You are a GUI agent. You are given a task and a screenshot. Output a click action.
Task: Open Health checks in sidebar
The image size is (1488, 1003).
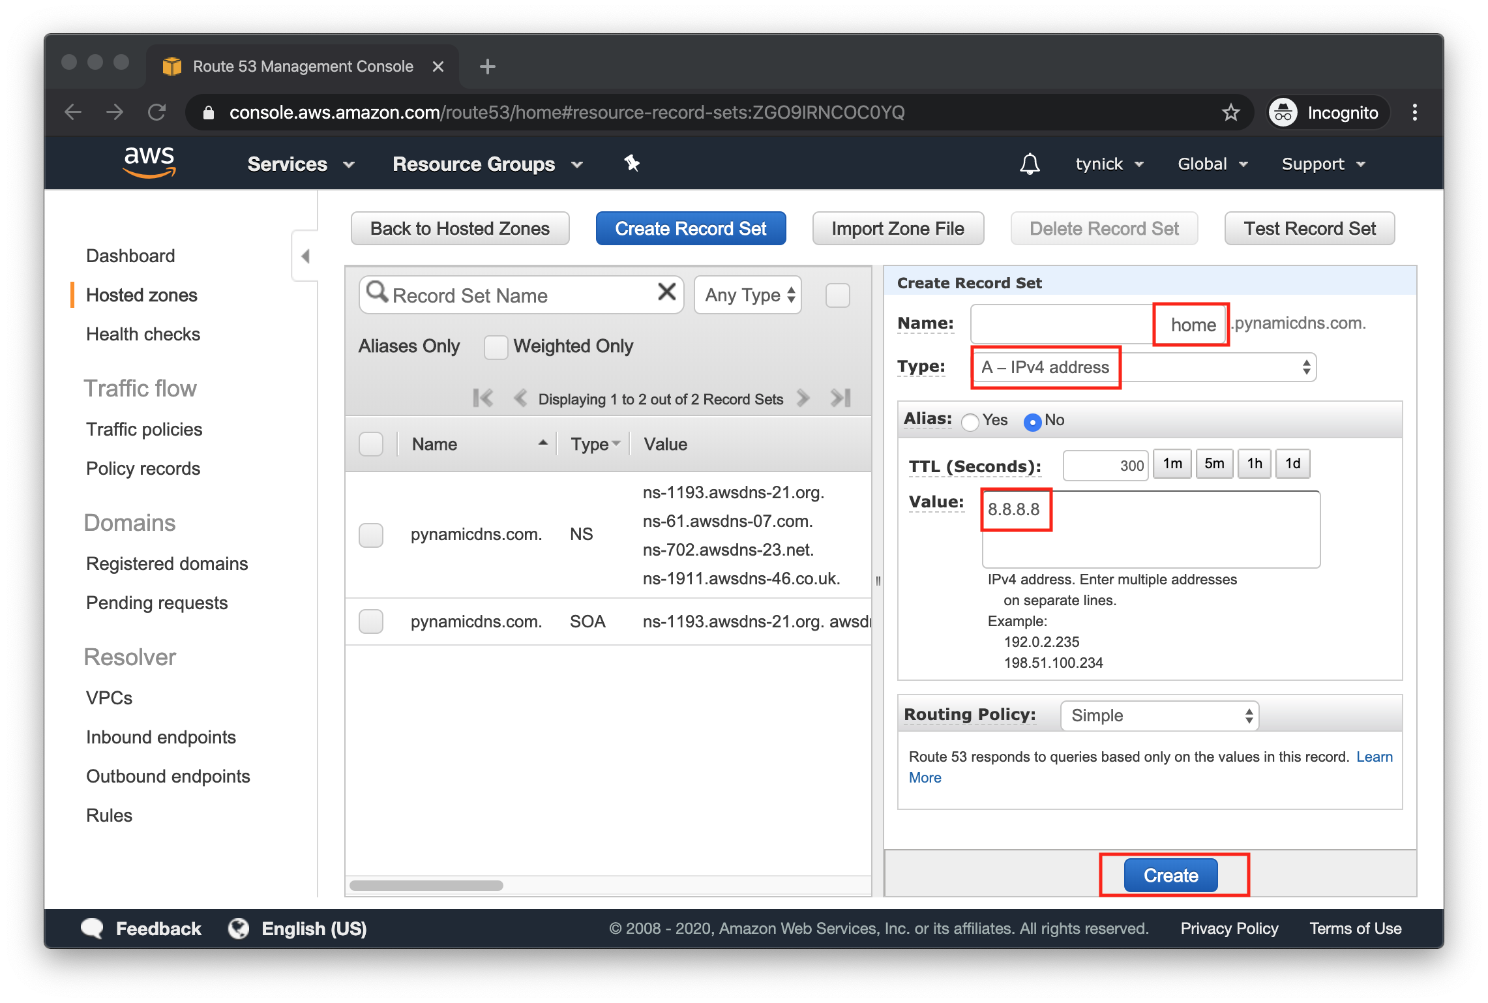click(143, 334)
